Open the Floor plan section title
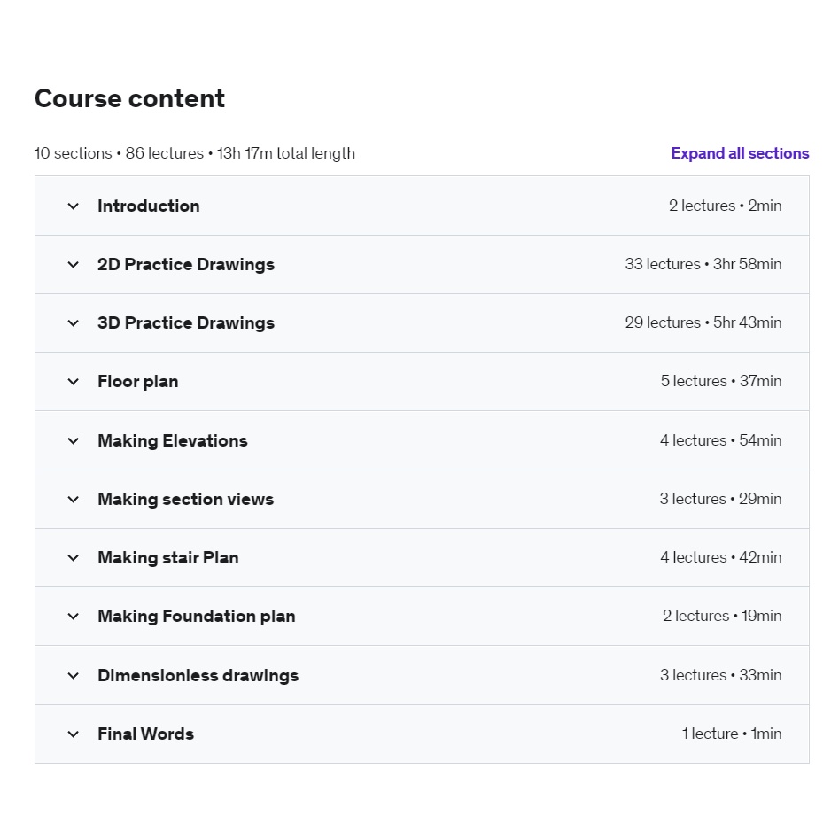 tap(137, 381)
